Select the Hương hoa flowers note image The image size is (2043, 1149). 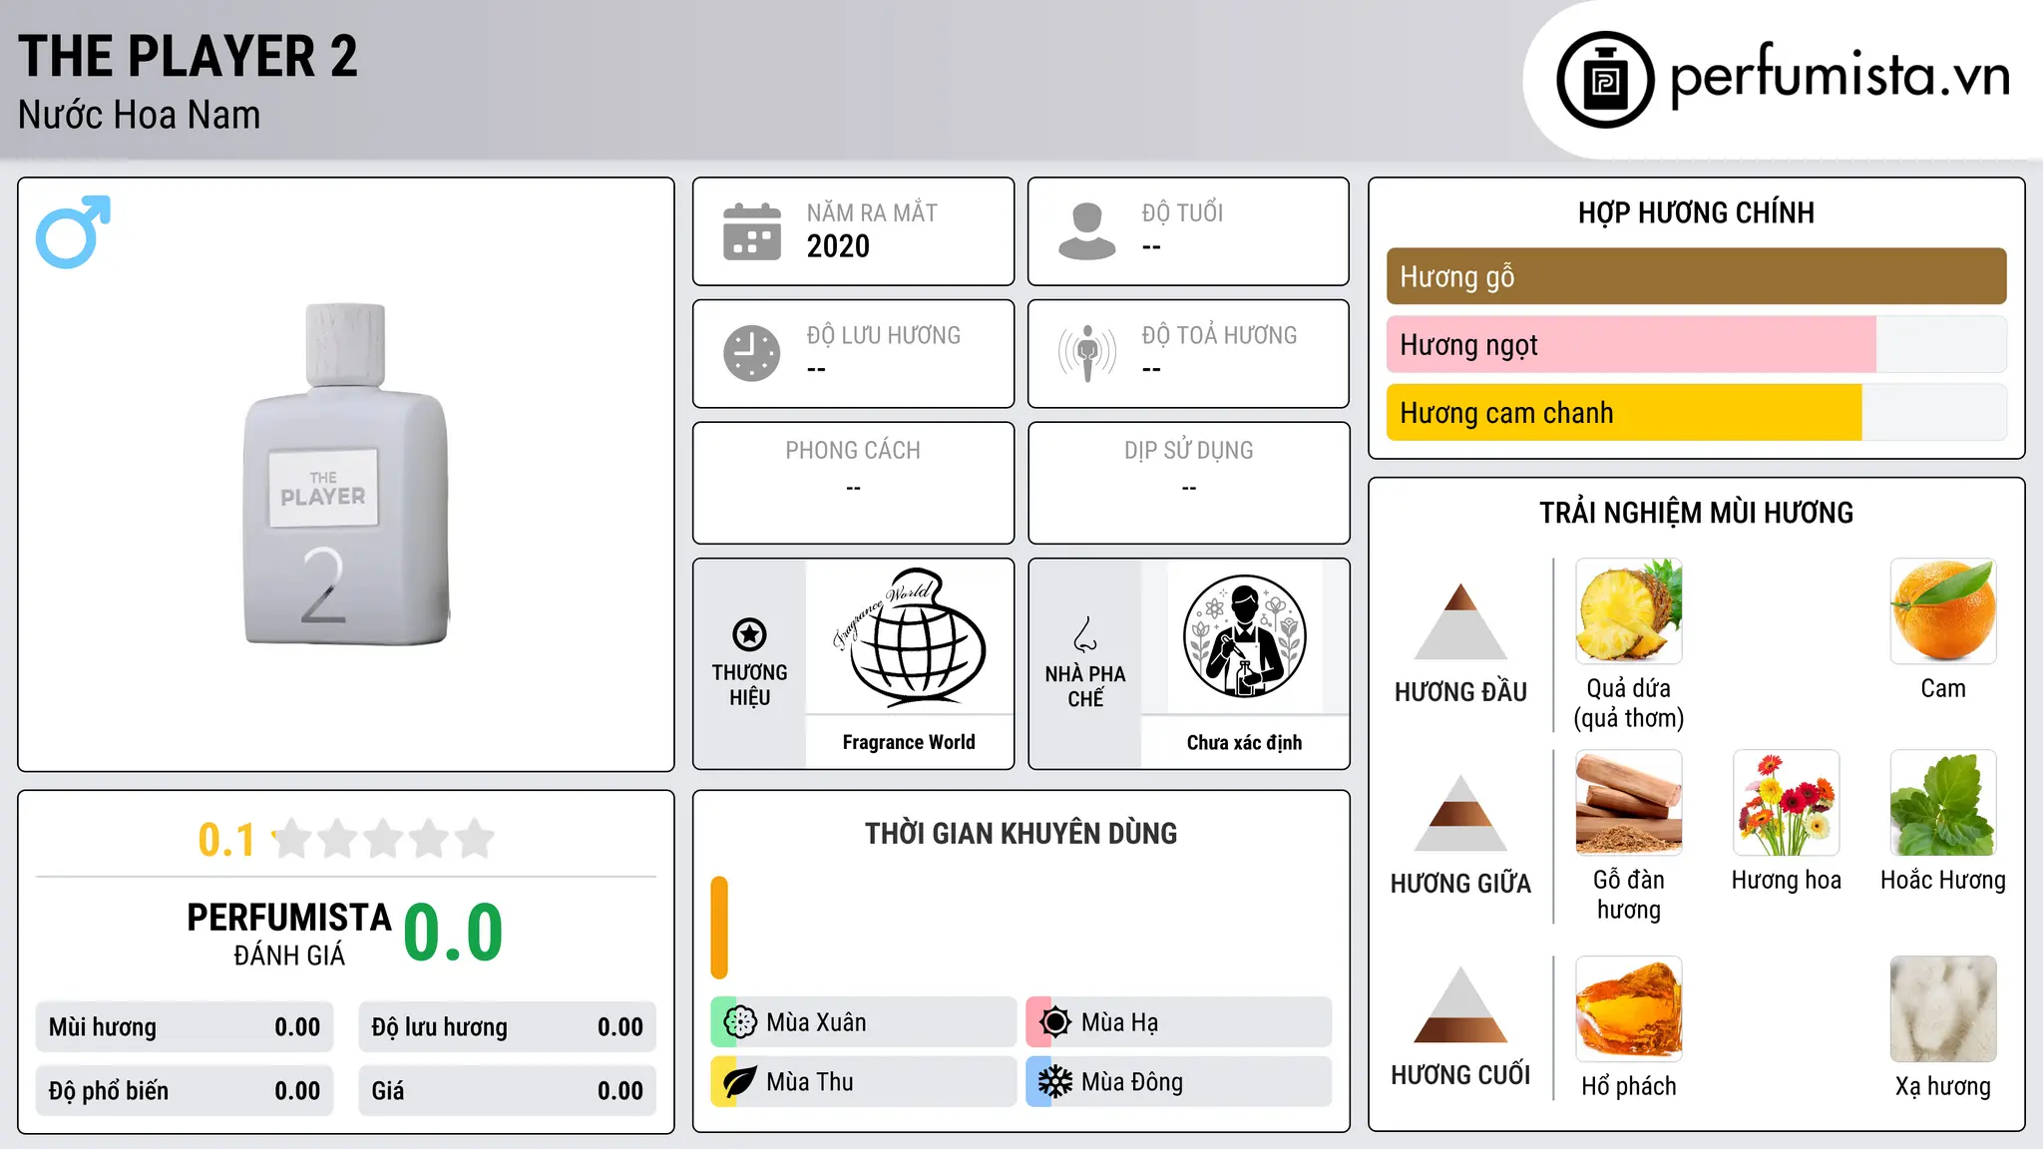(1786, 803)
